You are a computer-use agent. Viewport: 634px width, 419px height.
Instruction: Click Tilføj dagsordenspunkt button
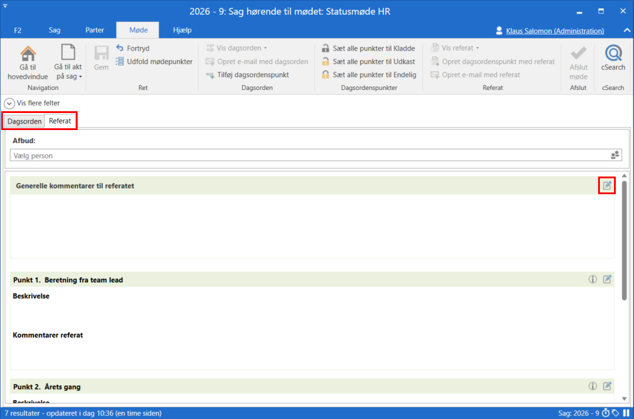point(247,75)
